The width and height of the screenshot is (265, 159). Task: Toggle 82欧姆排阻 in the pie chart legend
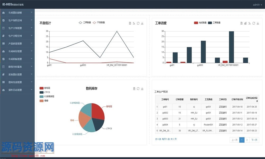pyautogui.click(x=47, y=96)
